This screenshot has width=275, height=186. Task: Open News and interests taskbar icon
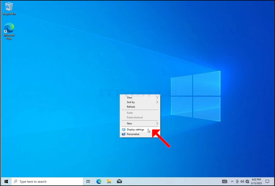click(x=224, y=181)
